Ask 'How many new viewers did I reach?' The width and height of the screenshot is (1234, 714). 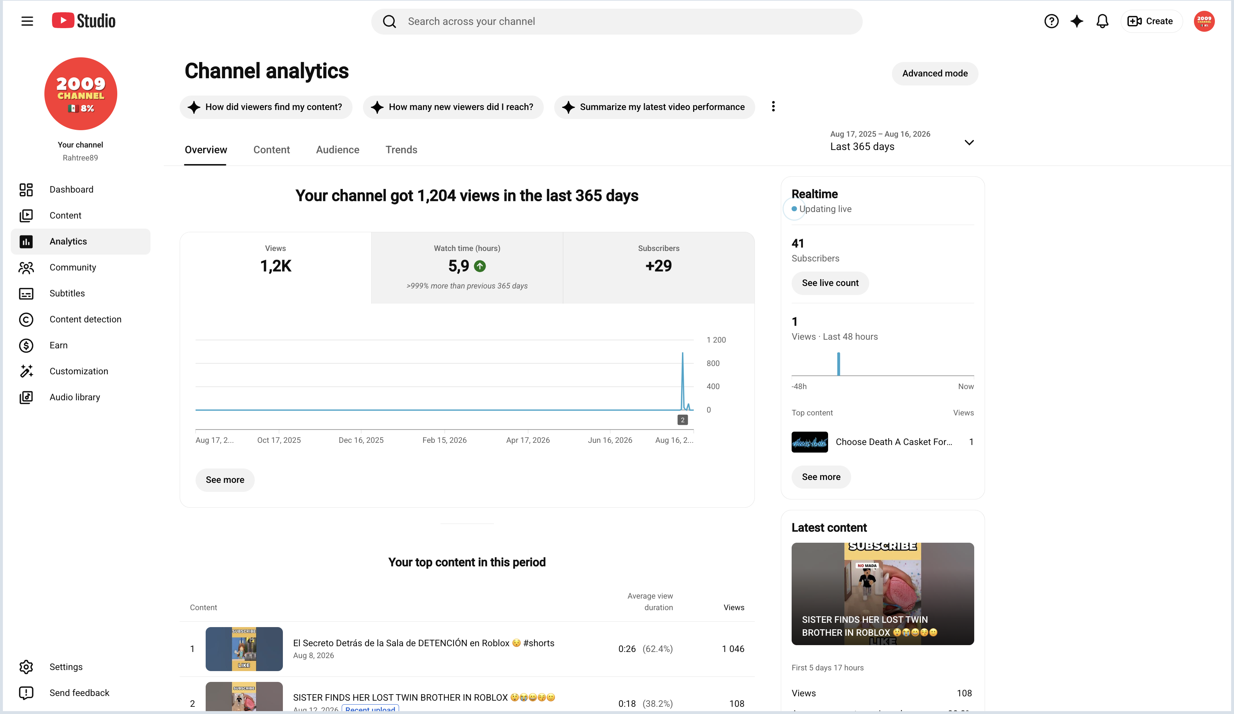pos(453,107)
